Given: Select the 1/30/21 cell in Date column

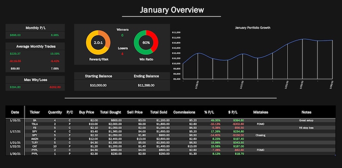Looking at the screenshot, I should tap(15, 154).
